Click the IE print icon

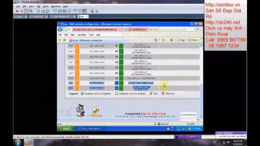pos(171,40)
